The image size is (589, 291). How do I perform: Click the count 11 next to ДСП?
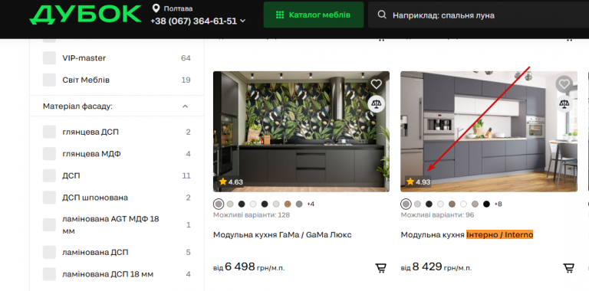(x=186, y=175)
